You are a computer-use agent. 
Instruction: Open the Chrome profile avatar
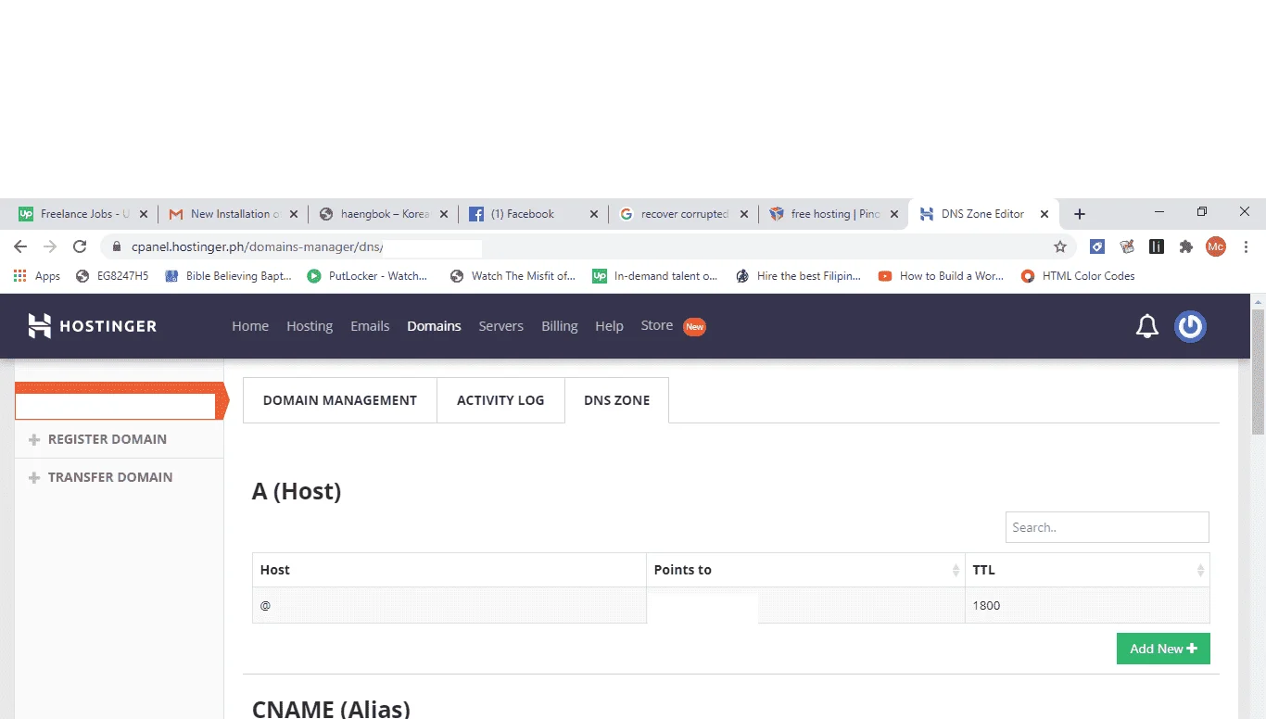(x=1216, y=246)
